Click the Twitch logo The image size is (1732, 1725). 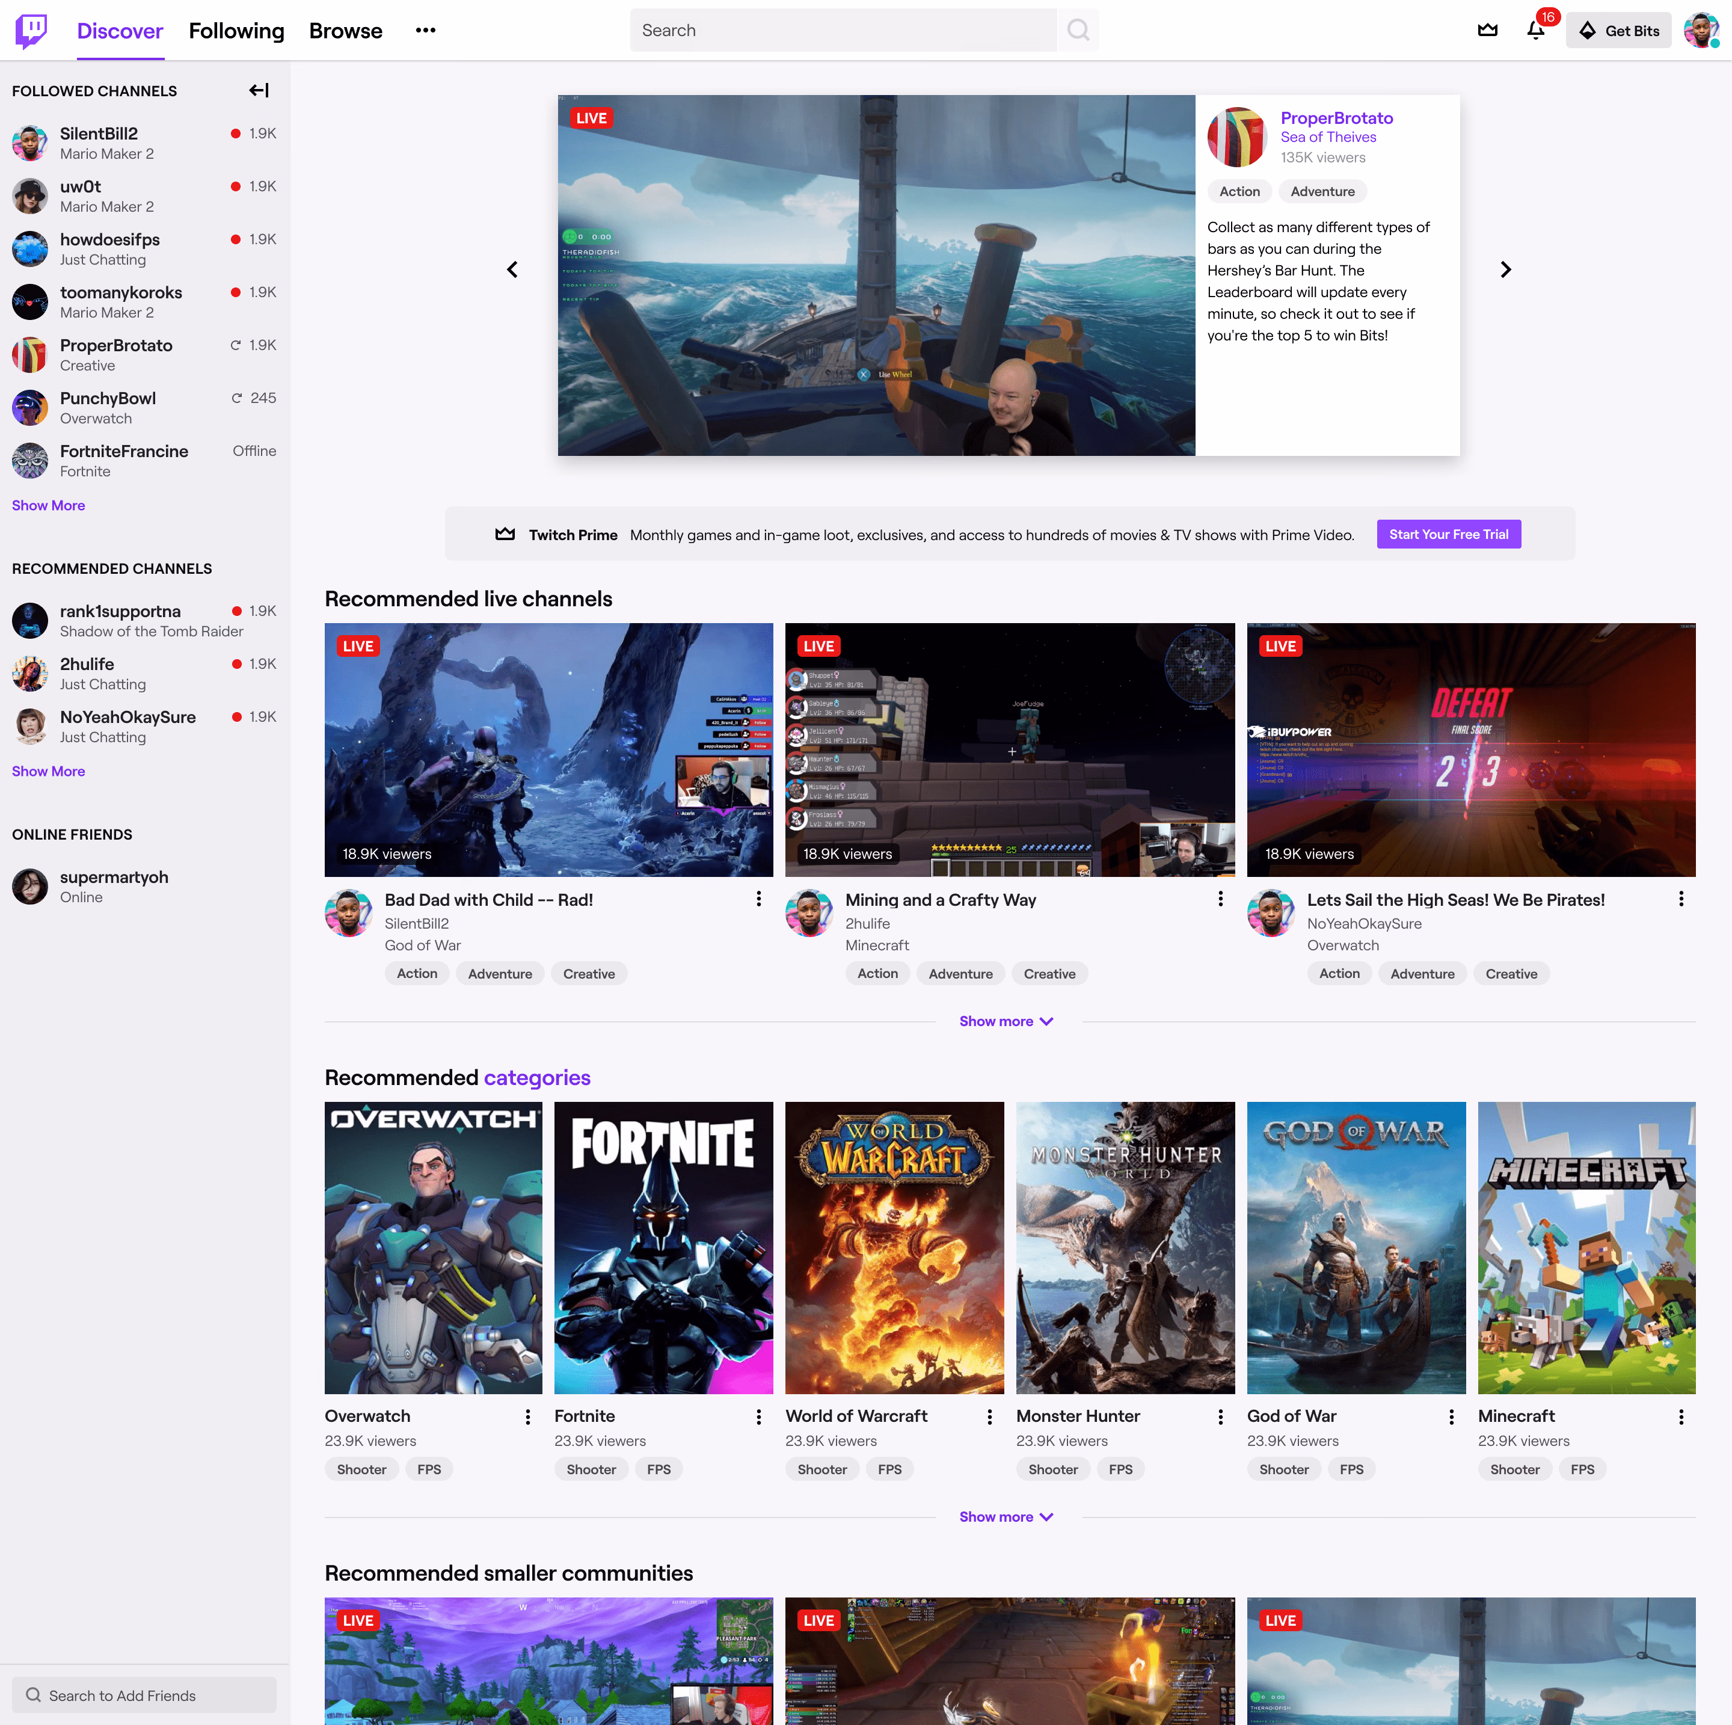[x=32, y=29]
